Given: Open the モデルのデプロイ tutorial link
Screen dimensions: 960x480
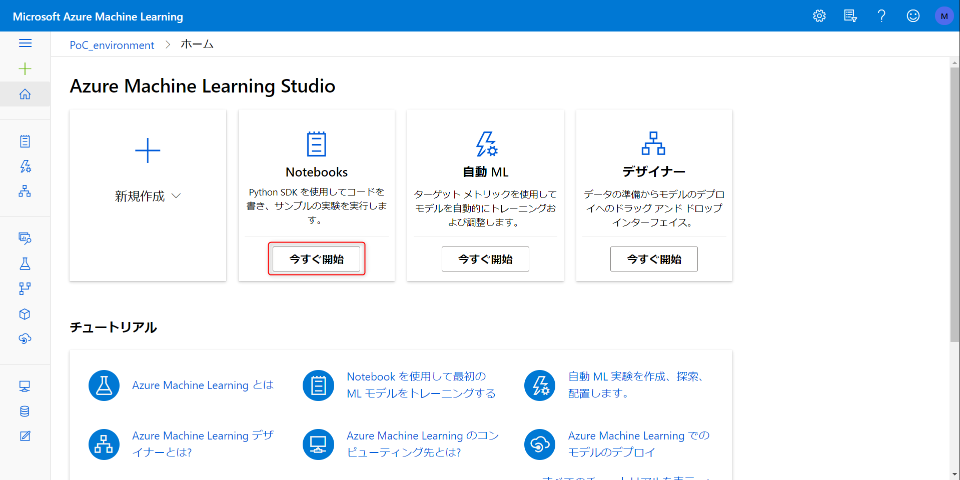Looking at the screenshot, I should pyautogui.click(x=639, y=444).
